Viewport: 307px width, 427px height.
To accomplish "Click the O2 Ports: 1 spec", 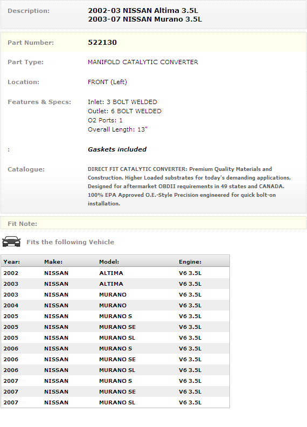I will [105, 120].
